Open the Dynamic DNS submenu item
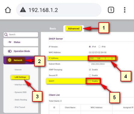 point(20,92)
